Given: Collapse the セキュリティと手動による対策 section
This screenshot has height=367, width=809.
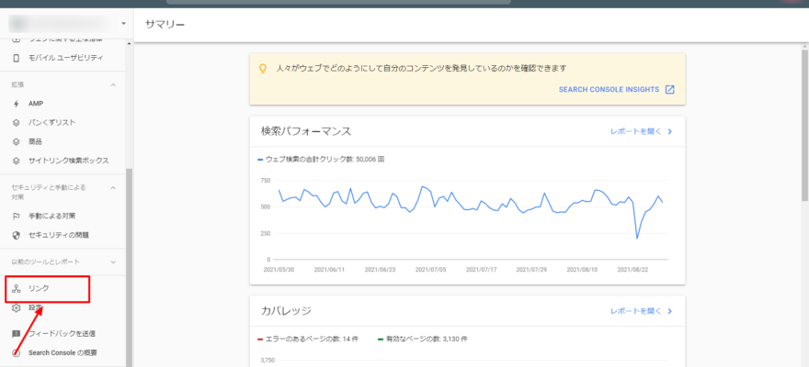Looking at the screenshot, I should (x=113, y=187).
